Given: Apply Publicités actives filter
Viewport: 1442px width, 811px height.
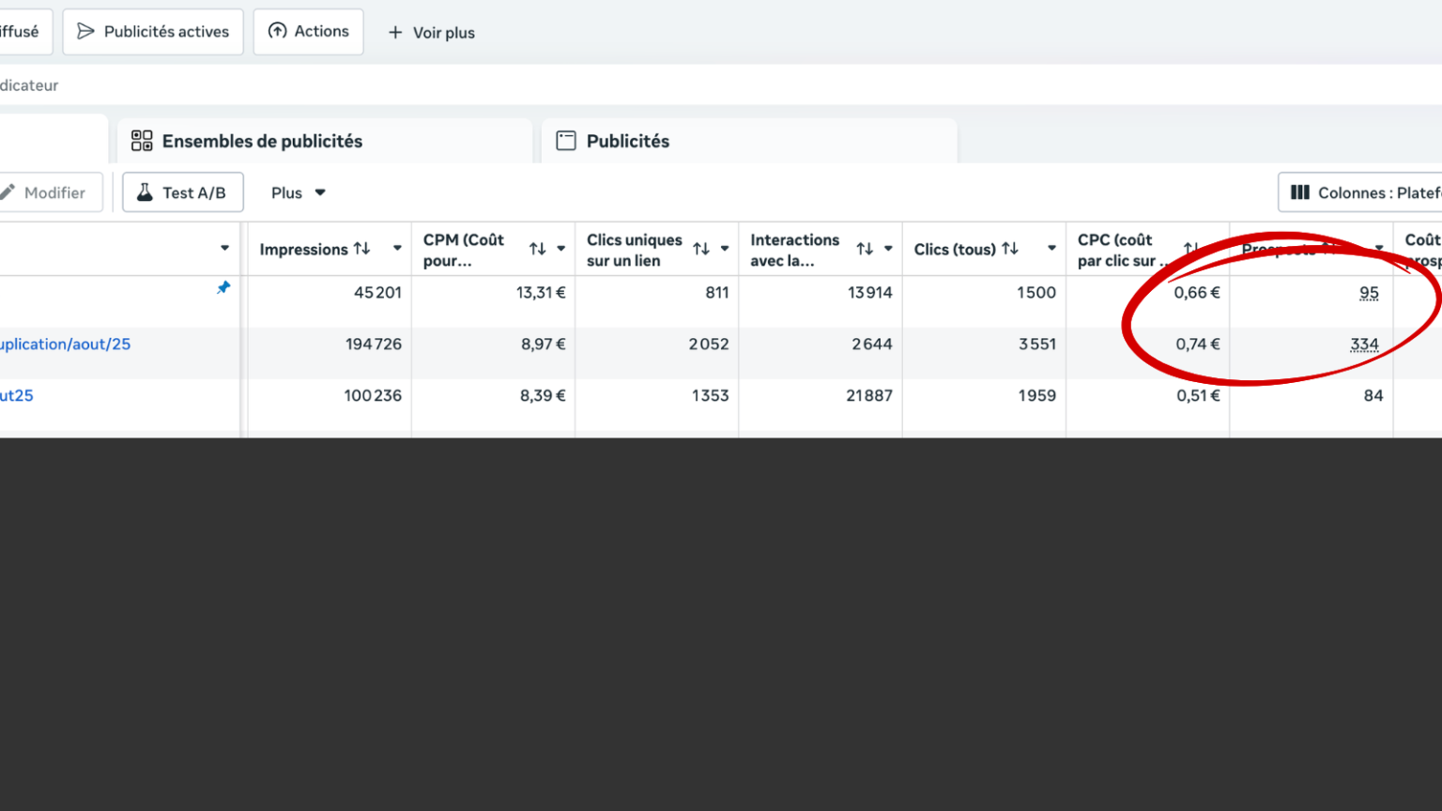Looking at the screenshot, I should coord(153,32).
